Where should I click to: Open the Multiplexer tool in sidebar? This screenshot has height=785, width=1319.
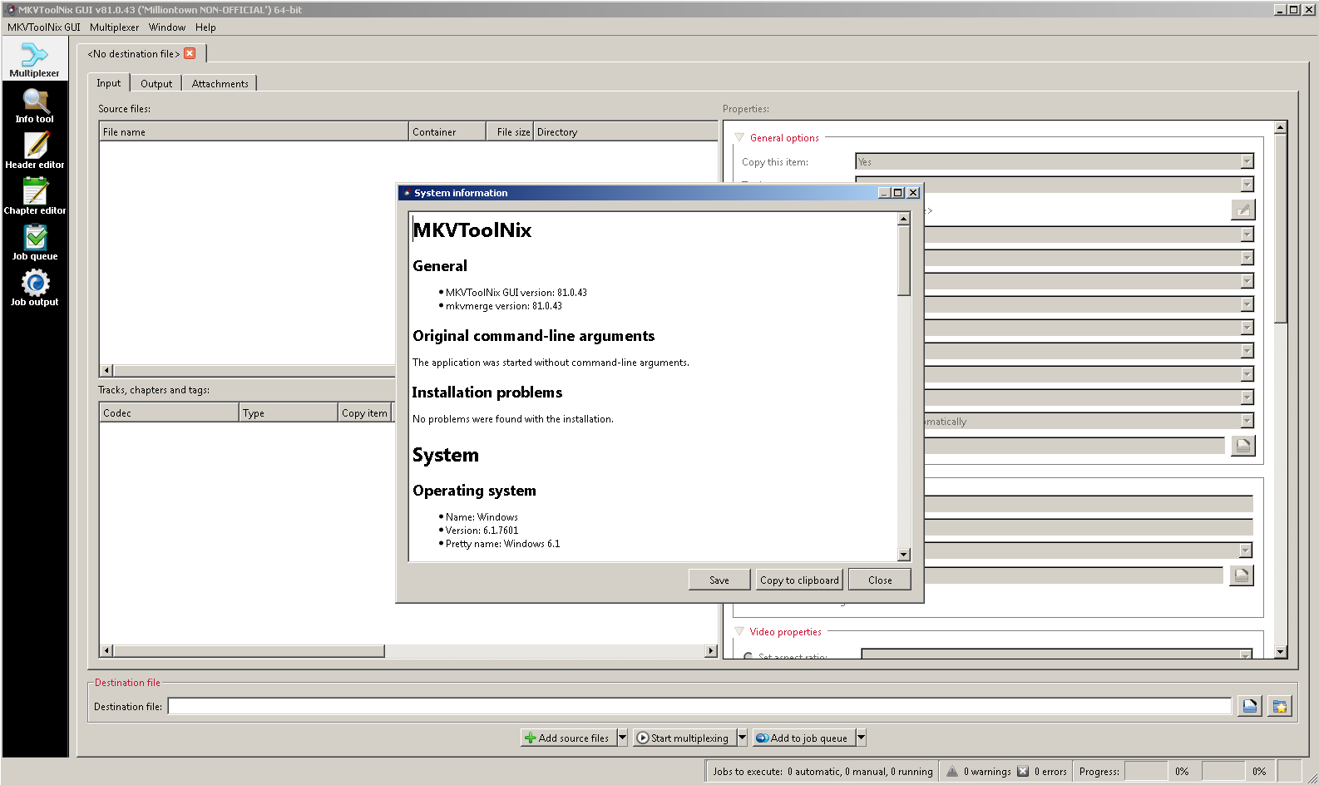click(x=34, y=59)
